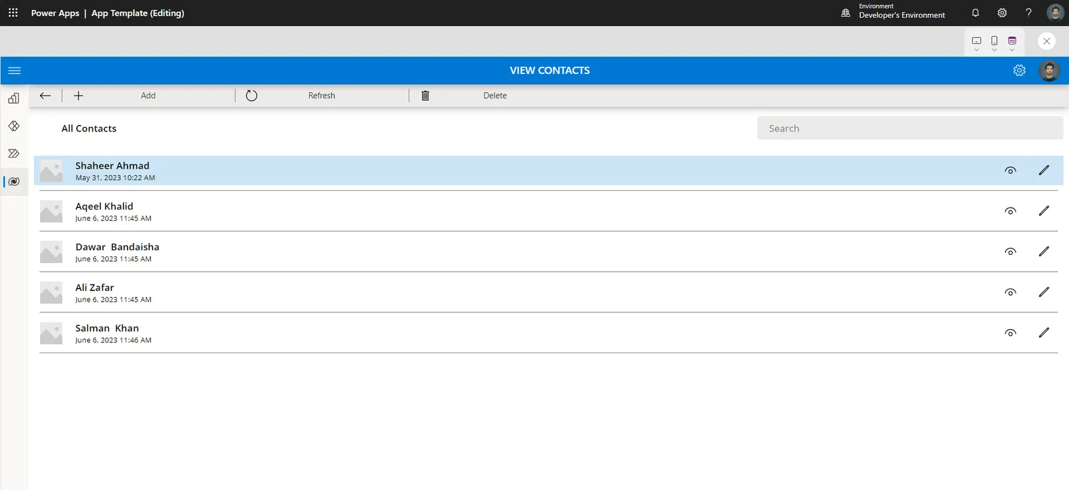Select the active contacts icon in the left sidebar

[x=14, y=182]
